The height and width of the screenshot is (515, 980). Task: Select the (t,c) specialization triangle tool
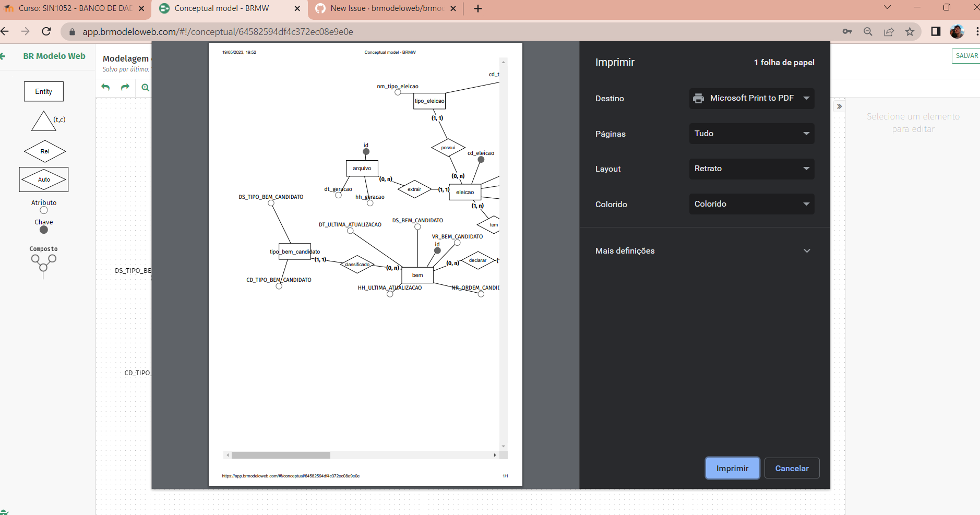43,121
